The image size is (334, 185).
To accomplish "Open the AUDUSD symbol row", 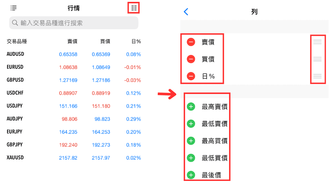I will coord(74,54).
